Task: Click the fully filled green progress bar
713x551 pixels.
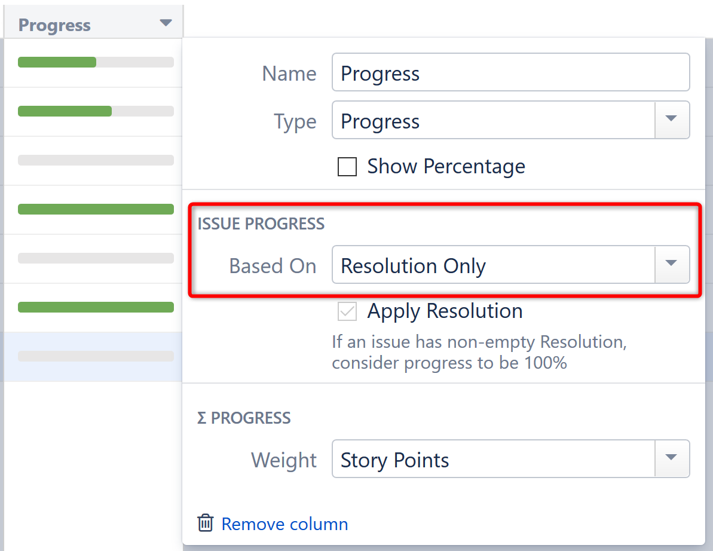Action: (x=96, y=209)
